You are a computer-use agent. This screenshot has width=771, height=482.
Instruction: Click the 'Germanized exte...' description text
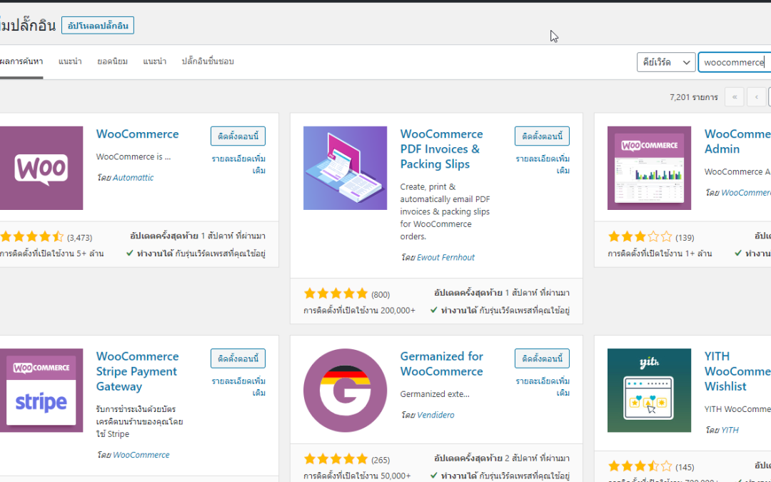click(435, 394)
